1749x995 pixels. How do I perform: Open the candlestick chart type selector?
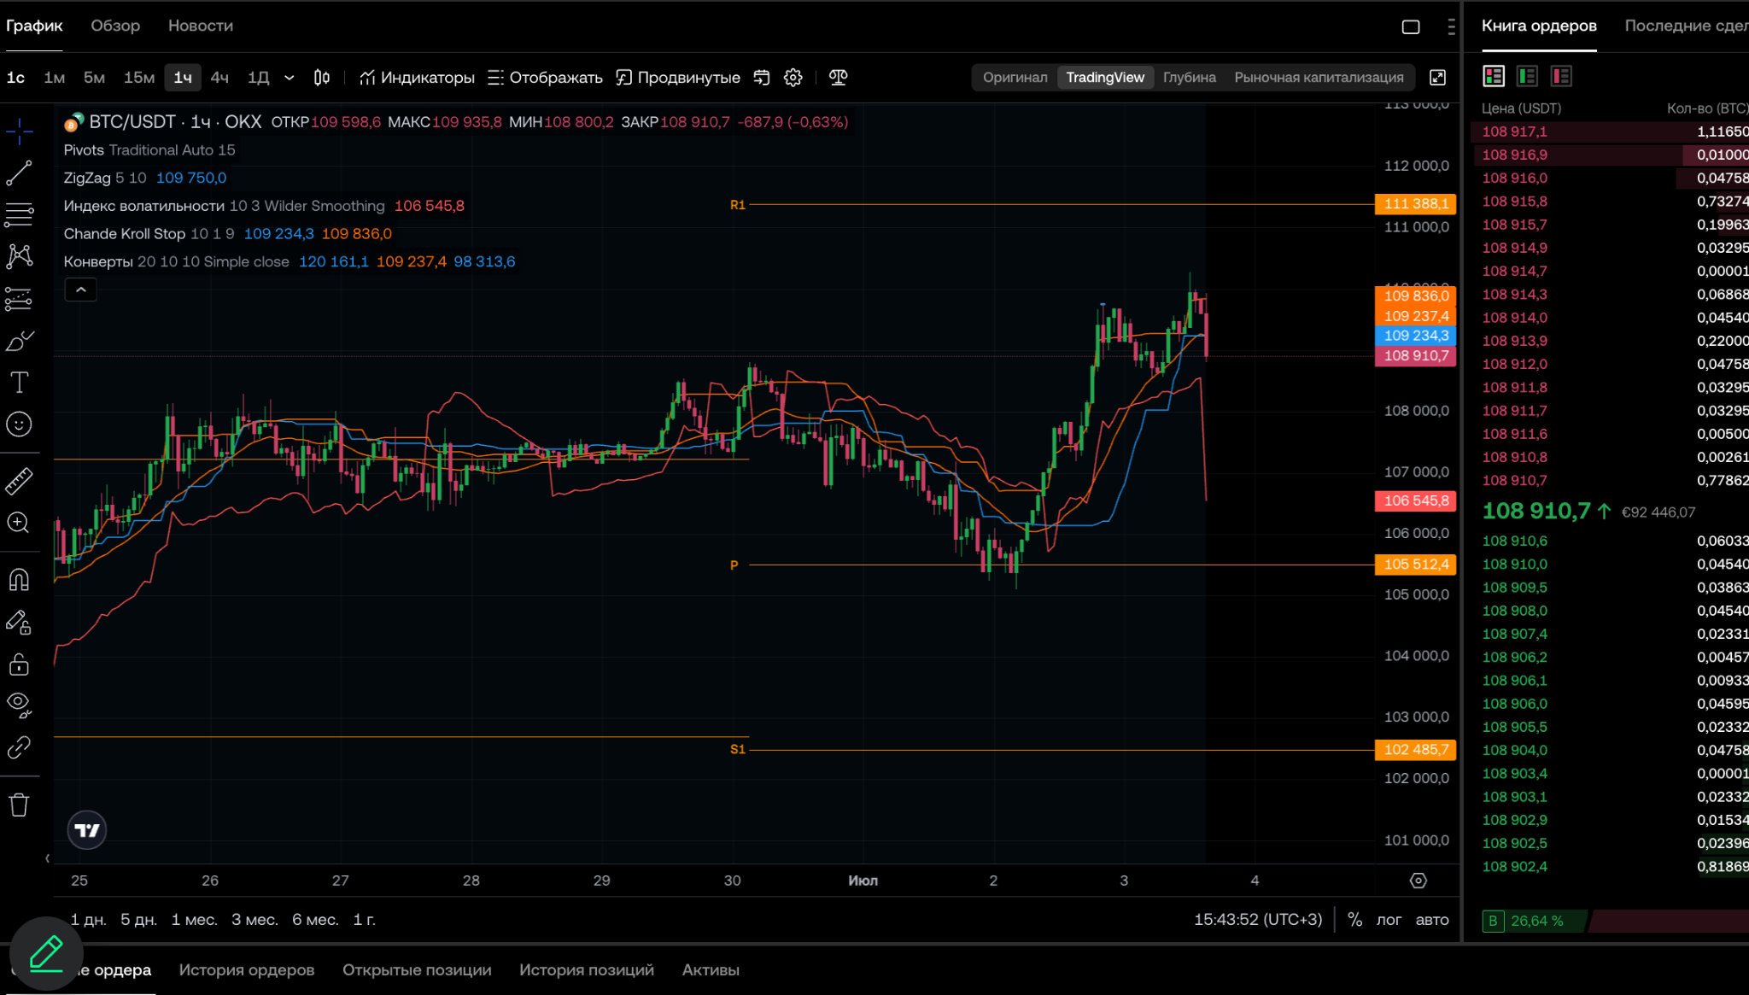pos(321,78)
